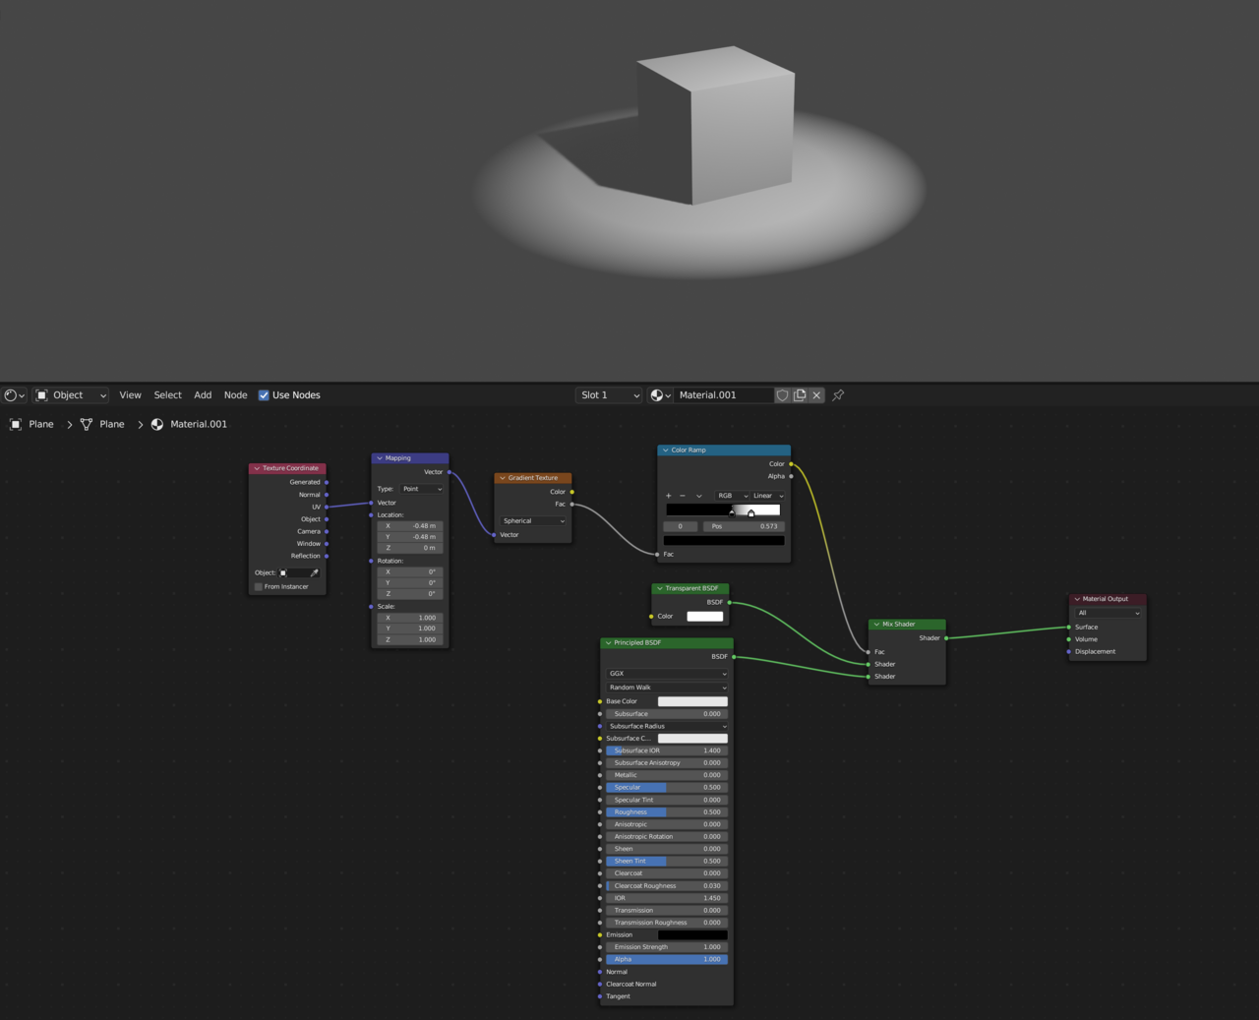Click Material.001 in the breadcrumb path
The image size is (1259, 1020).
(x=198, y=424)
